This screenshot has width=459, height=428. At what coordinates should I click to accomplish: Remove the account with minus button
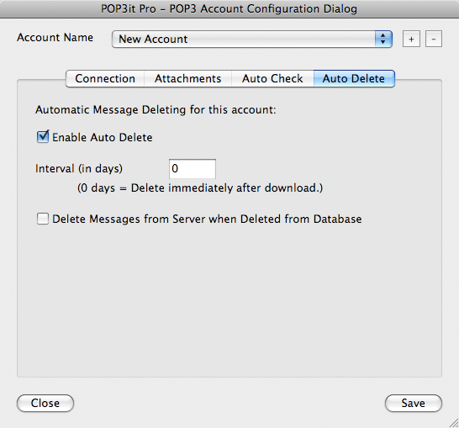(x=434, y=39)
